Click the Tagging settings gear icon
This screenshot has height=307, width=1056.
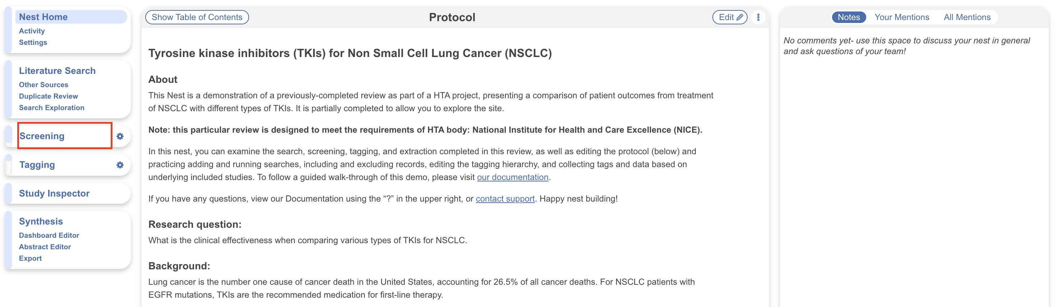[120, 165]
